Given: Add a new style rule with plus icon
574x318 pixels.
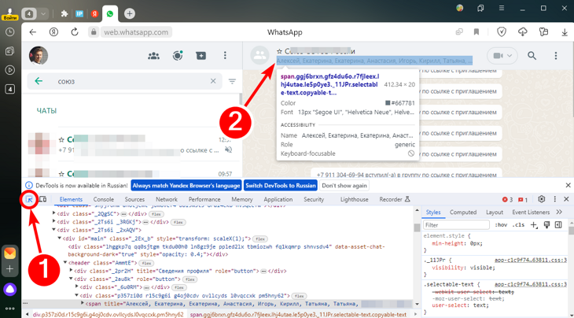Looking at the screenshot, I should [534, 225].
